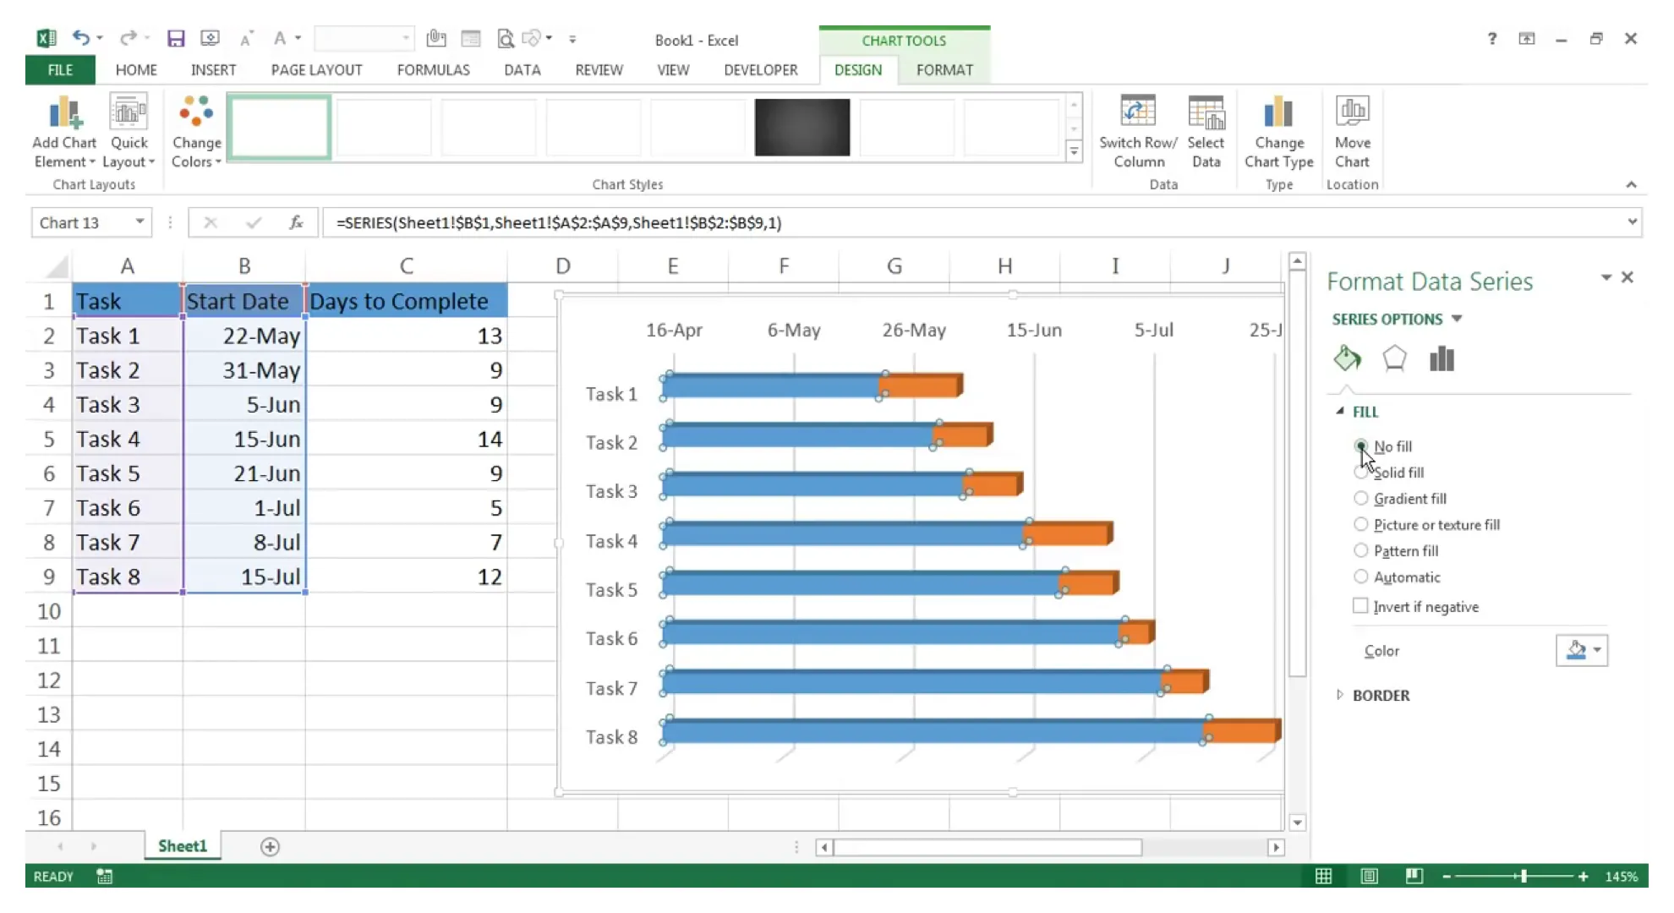Enable the No fill radio button
The width and height of the screenshot is (1674, 913).
pyautogui.click(x=1361, y=446)
